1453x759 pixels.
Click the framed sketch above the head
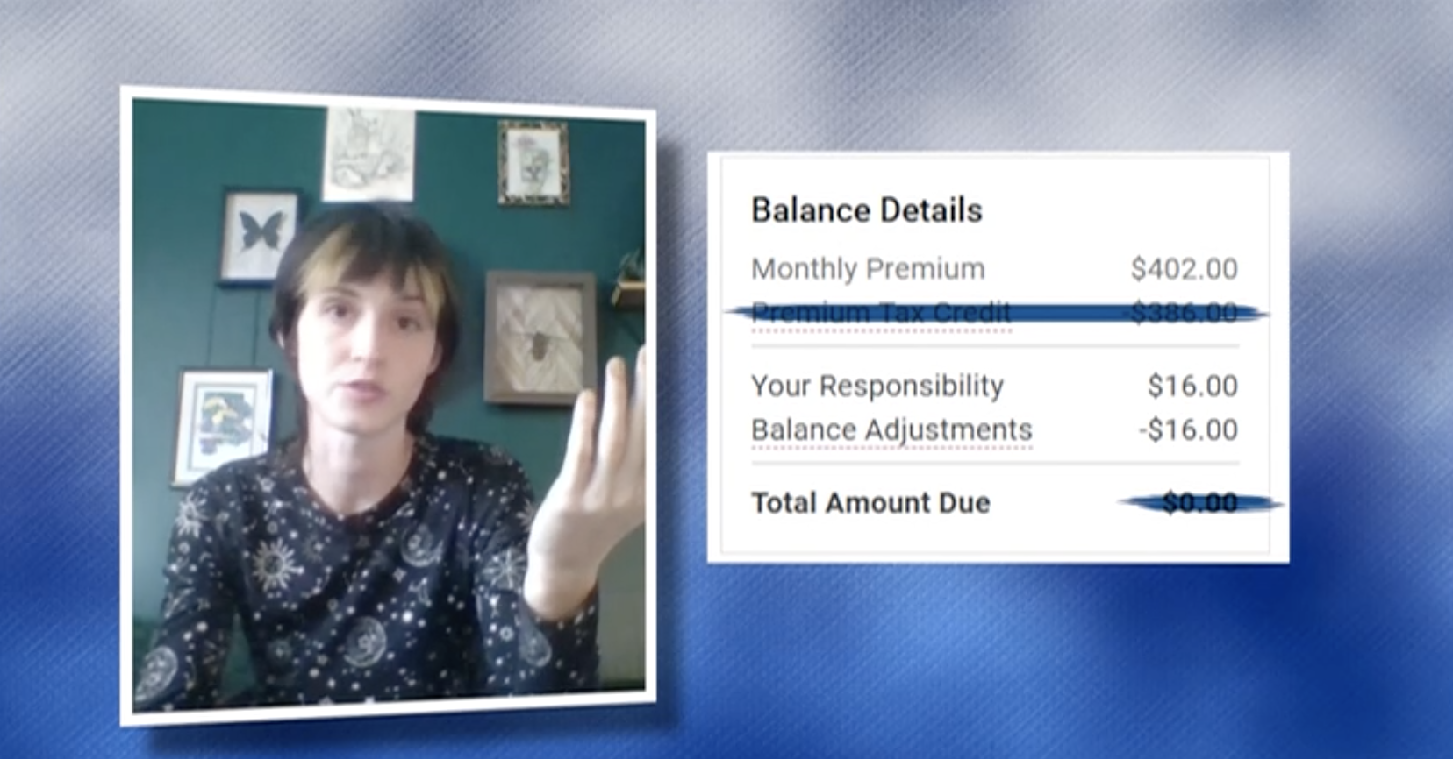[x=369, y=153]
